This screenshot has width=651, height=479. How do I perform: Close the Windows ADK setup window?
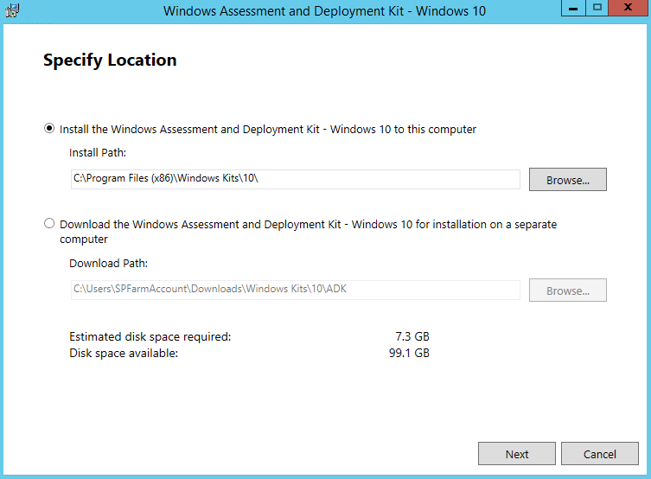628,8
